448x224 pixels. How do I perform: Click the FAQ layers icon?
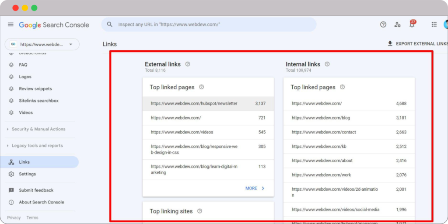11,65
